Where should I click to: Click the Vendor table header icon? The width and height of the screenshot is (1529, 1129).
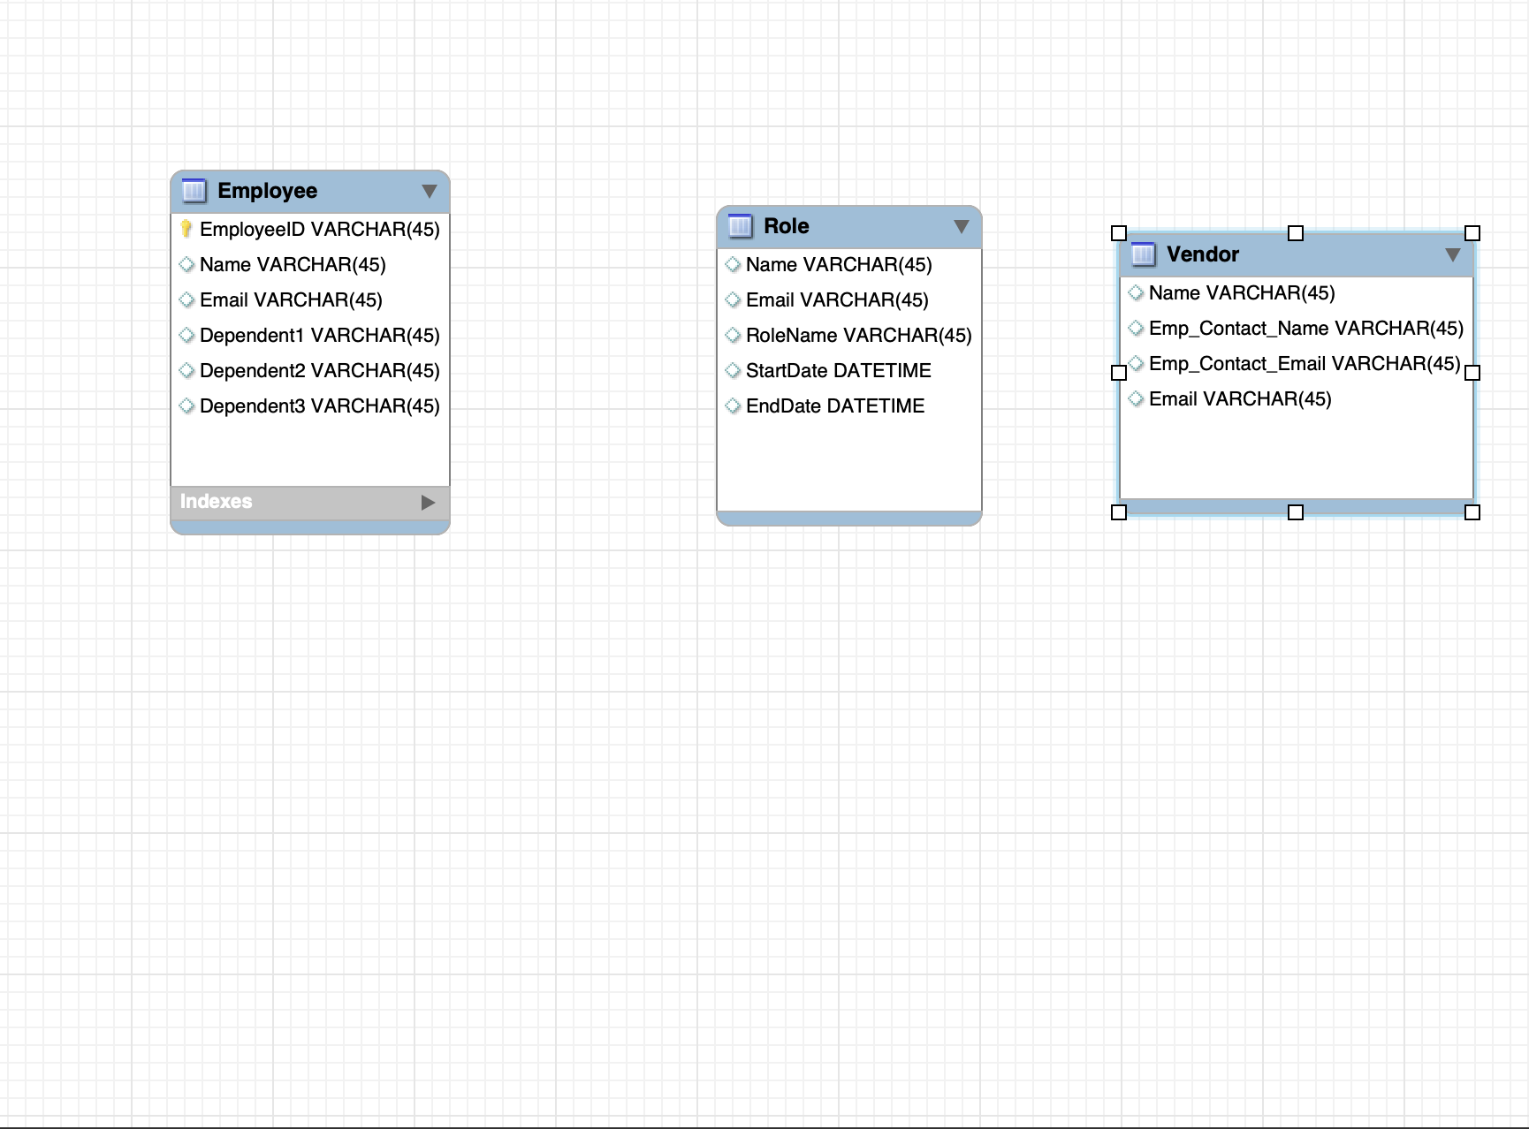click(x=1143, y=254)
